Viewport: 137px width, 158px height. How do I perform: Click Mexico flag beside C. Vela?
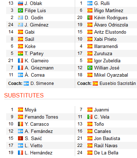click(x=90, y=117)
